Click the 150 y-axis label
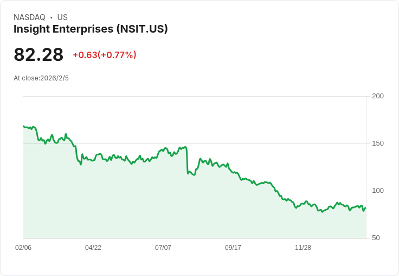The width and height of the screenshot is (399, 276). [x=378, y=143]
